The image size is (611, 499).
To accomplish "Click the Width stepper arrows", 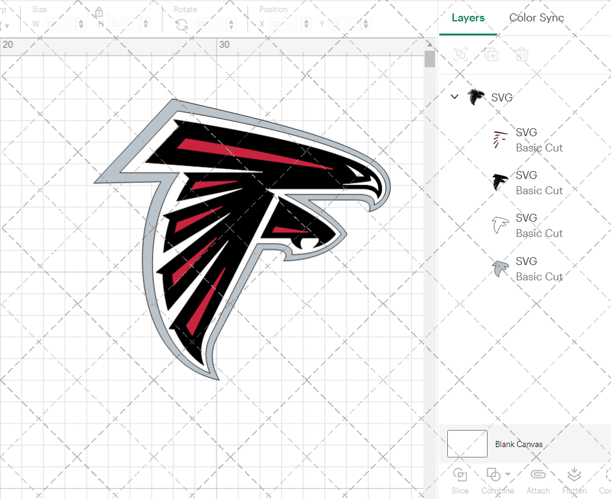I will 81,24.
